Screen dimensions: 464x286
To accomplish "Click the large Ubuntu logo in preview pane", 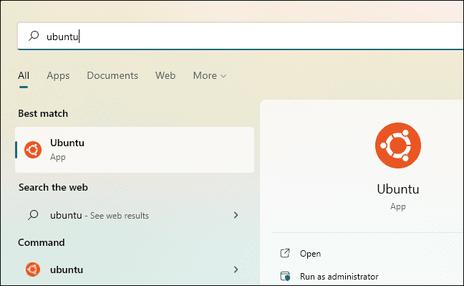I will pos(398,146).
